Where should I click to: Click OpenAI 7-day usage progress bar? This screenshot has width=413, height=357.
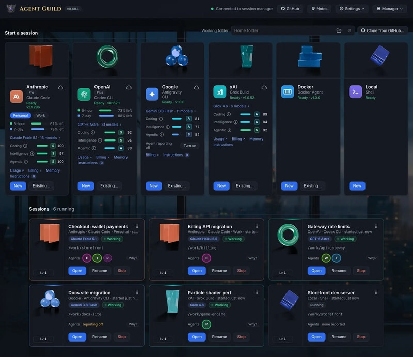(x=107, y=116)
